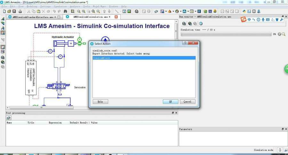Open the File menu
The width and height of the screenshot is (288, 155).
pyautogui.click(x=4, y=6)
